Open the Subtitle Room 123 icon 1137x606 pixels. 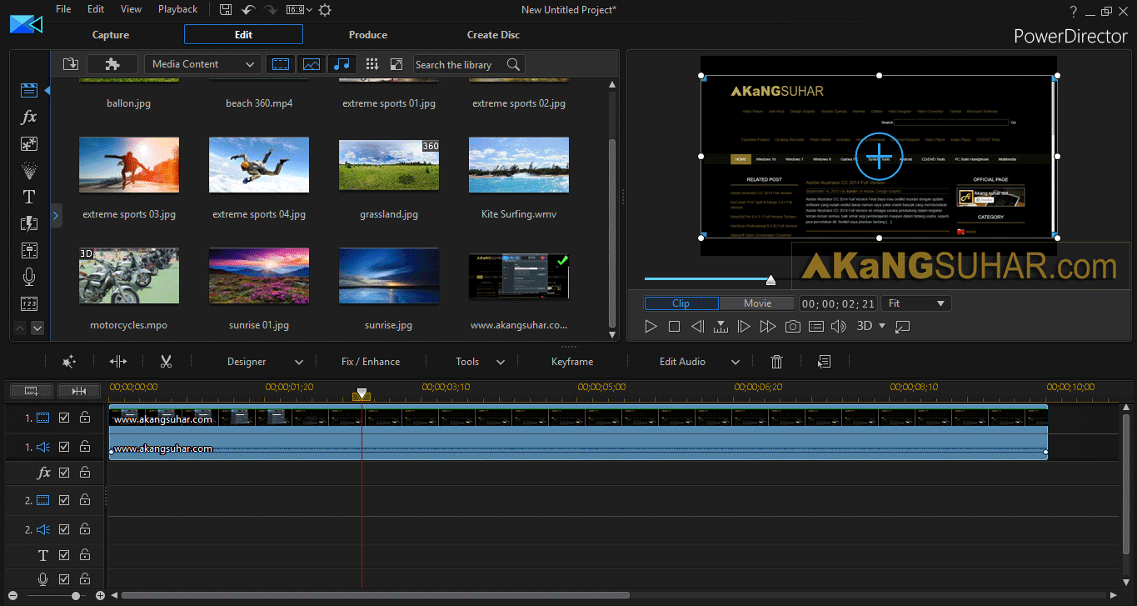point(29,303)
